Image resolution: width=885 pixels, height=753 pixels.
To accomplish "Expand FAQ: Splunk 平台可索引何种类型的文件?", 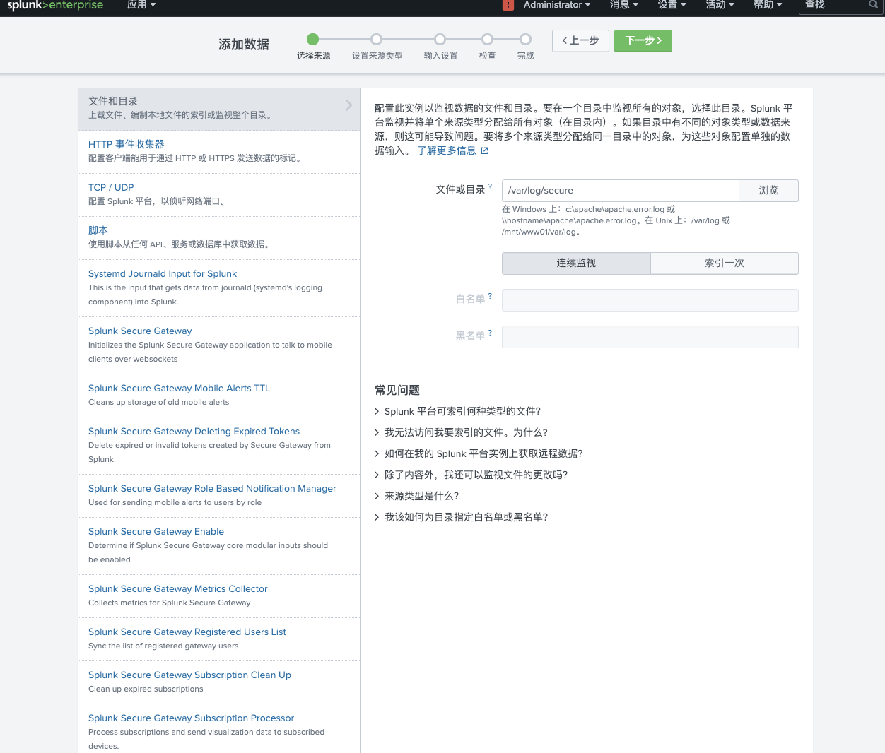I will click(457, 411).
